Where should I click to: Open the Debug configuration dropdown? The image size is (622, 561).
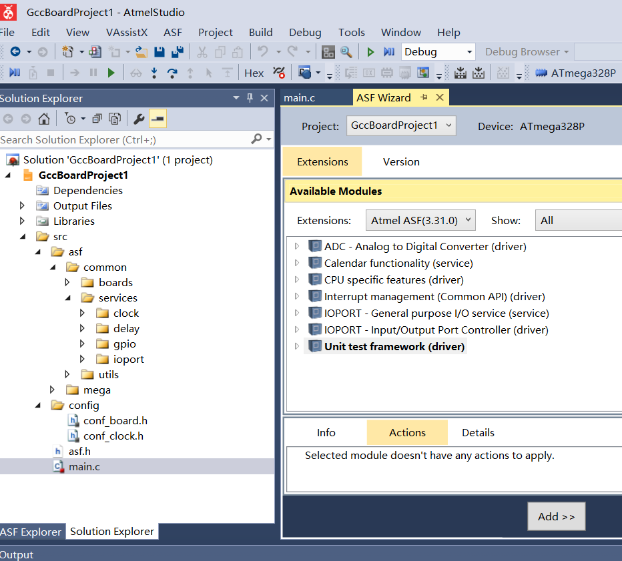[469, 52]
